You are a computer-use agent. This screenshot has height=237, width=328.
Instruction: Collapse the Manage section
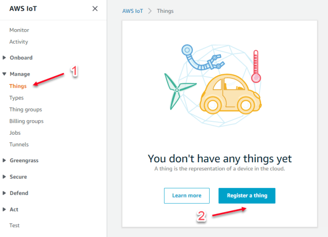pyautogui.click(x=19, y=74)
